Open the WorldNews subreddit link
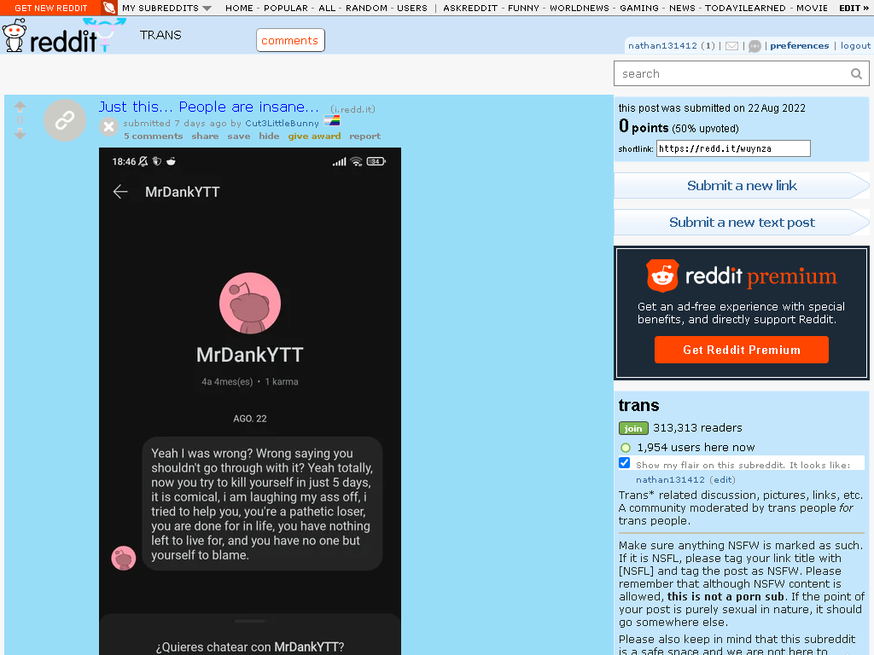Viewport: 874px width, 655px height. pos(580,9)
